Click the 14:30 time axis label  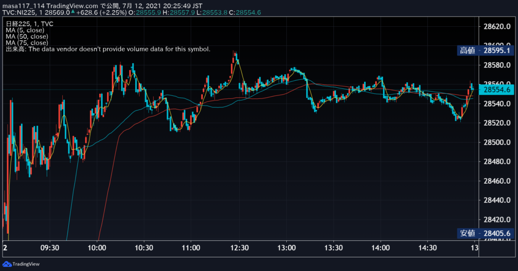pos(427,248)
